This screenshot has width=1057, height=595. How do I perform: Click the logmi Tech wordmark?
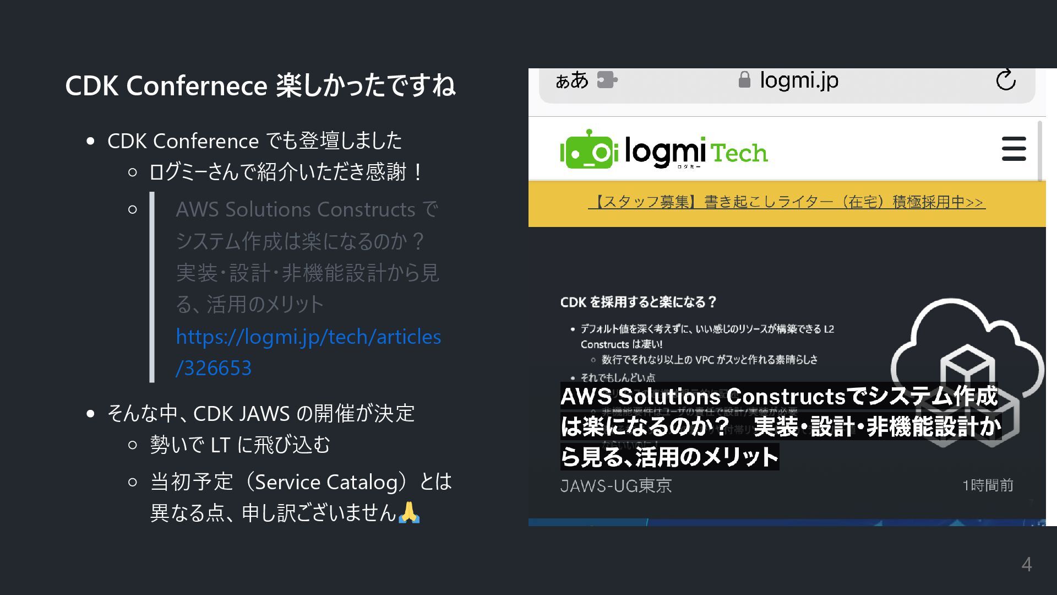[x=696, y=152]
